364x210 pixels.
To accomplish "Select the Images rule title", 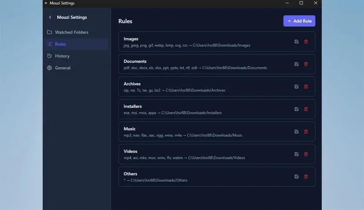I will (x=131, y=39).
